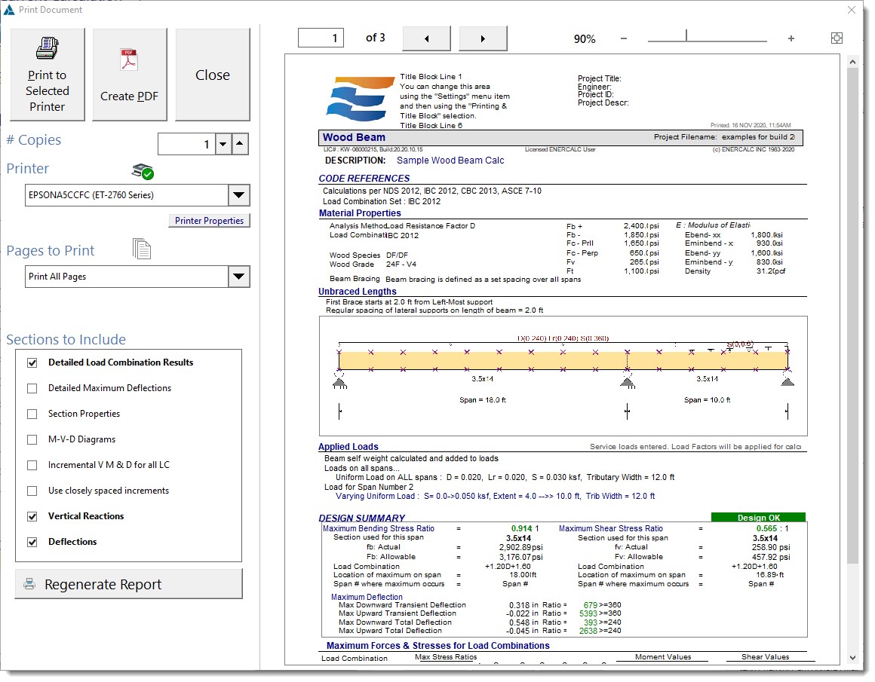The image size is (875, 682).
Task: Go to the next page arrow
Action: pos(483,38)
